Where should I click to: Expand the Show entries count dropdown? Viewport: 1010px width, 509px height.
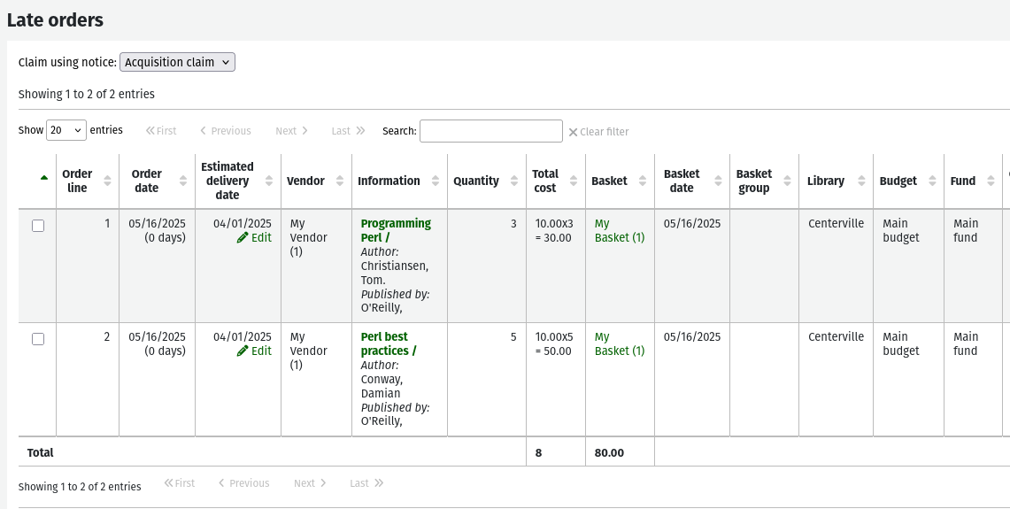(66, 130)
